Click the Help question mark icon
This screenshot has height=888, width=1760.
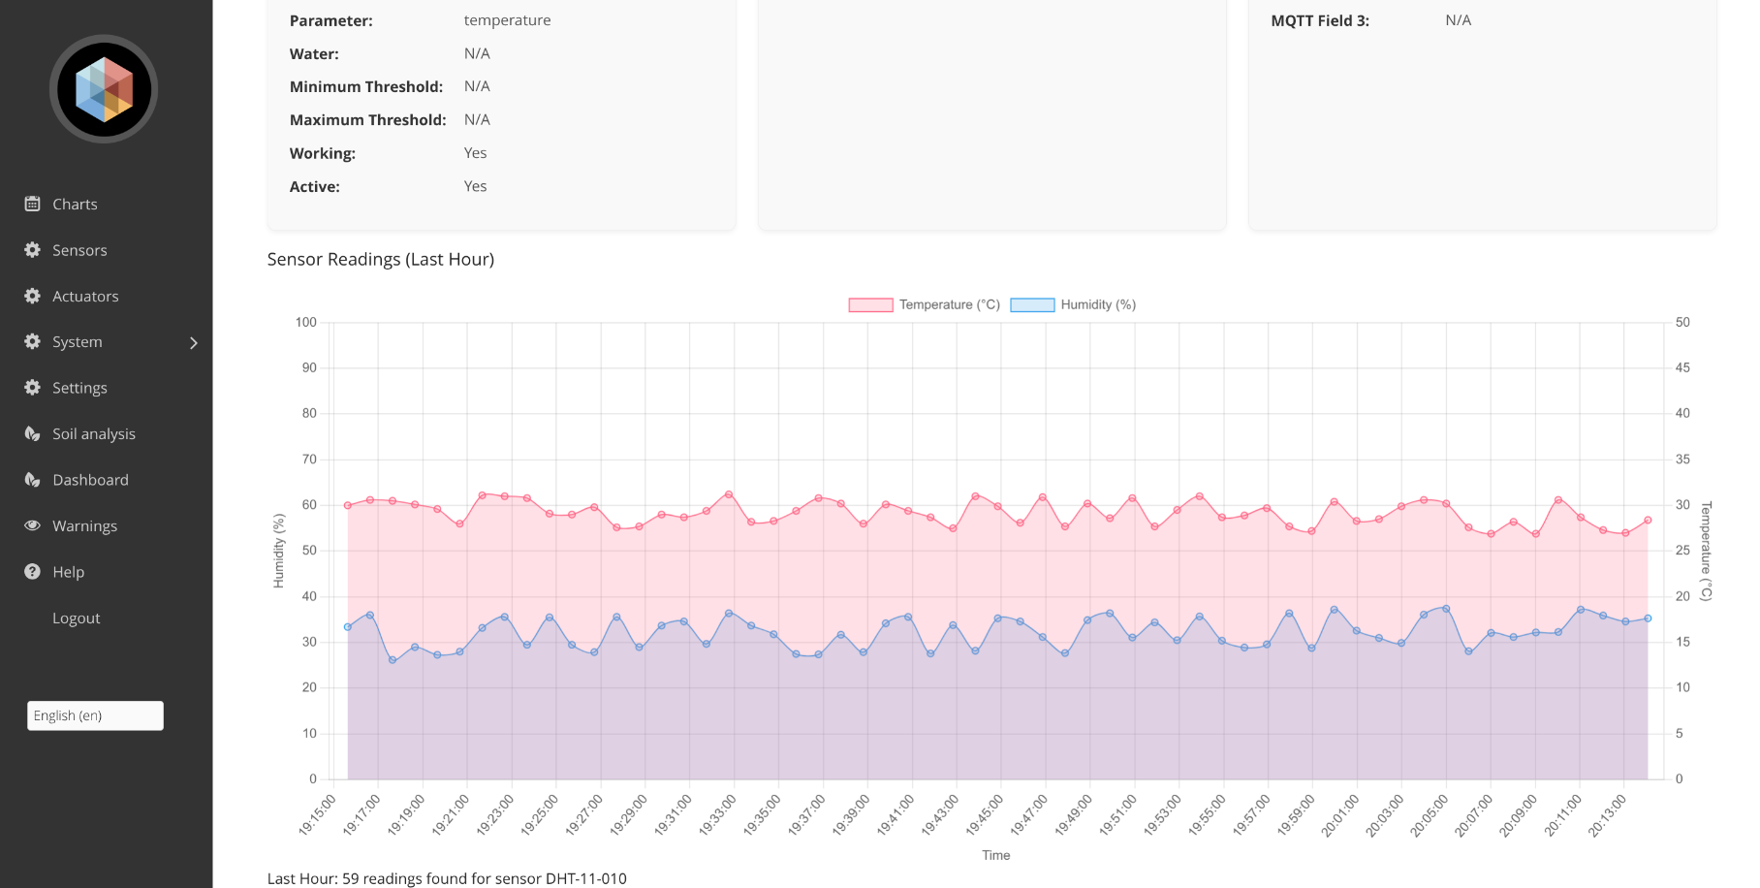(32, 572)
